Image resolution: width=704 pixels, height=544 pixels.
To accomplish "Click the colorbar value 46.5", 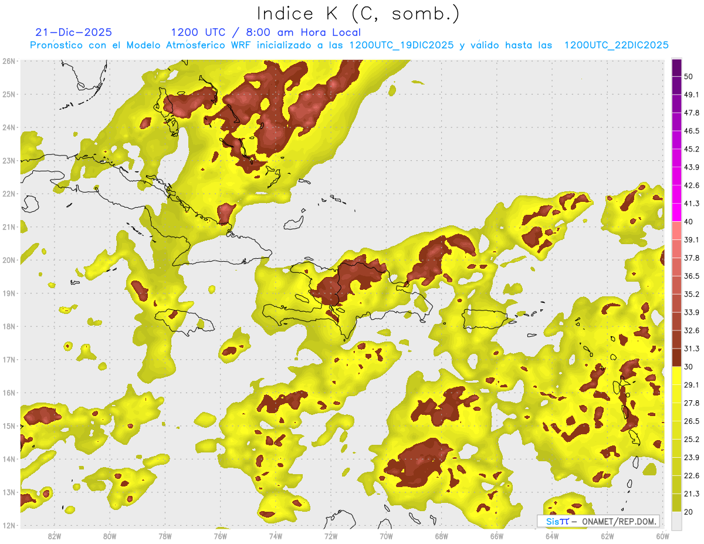I will tap(692, 131).
